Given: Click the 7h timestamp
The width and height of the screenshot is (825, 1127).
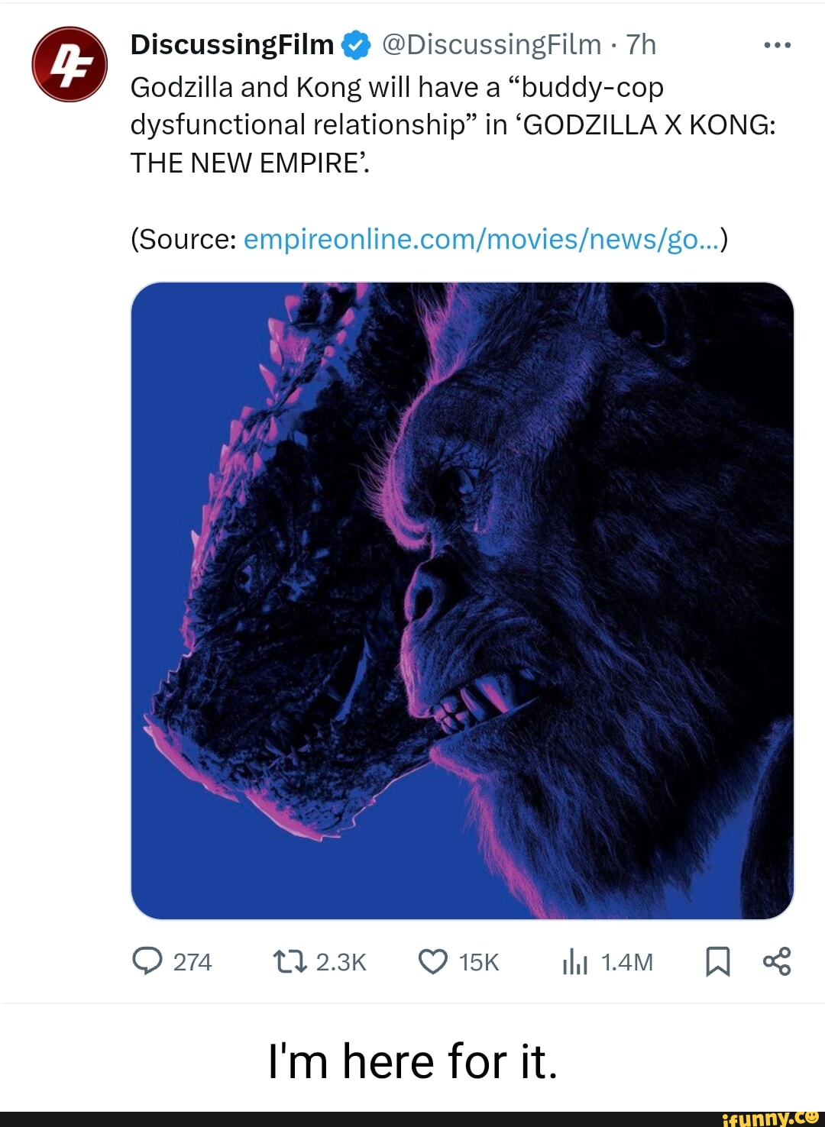Looking at the screenshot, I should point(641,45).
